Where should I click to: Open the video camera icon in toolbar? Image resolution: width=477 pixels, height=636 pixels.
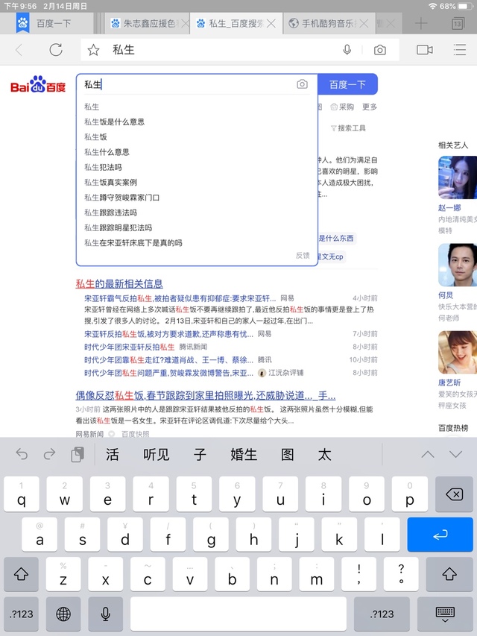click(425, 50)
